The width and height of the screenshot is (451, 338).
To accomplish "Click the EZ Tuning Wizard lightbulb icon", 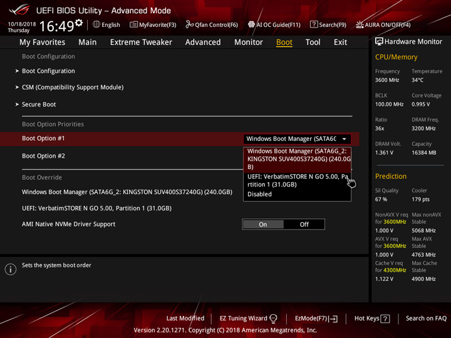I will (x=273, y=319).
